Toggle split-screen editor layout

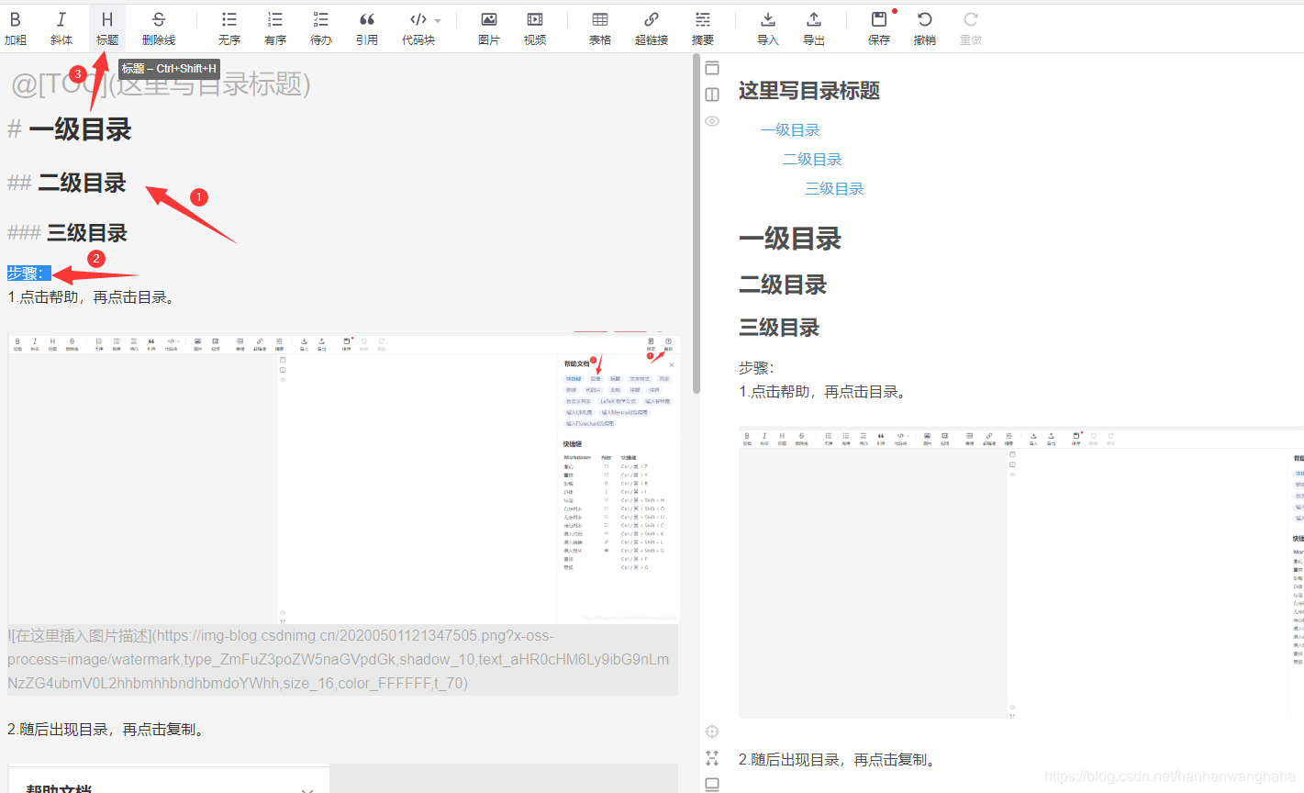(x=713, y=94)
